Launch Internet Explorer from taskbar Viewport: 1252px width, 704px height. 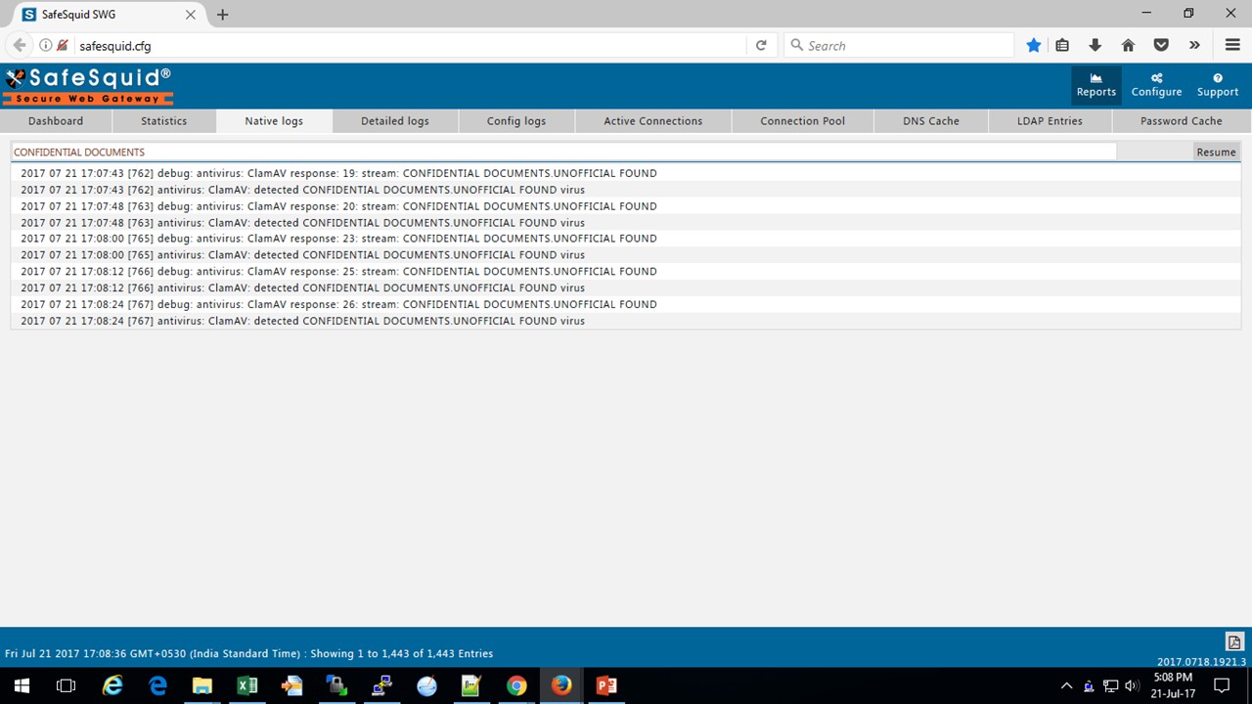click(112, 685)
